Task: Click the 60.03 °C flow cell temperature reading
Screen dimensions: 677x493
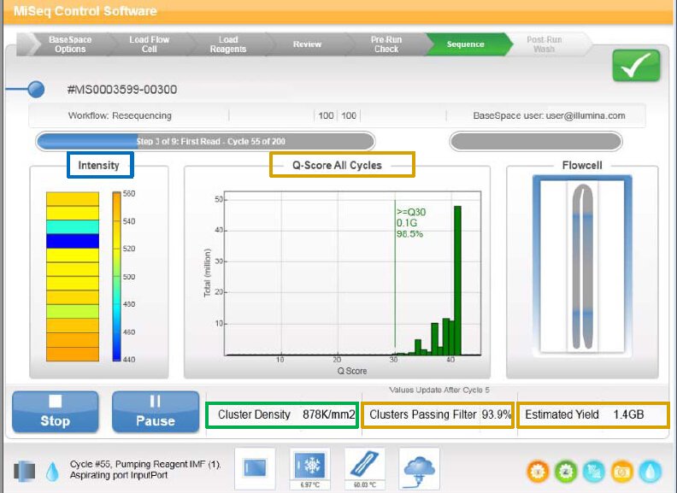Action: point(364,484)
